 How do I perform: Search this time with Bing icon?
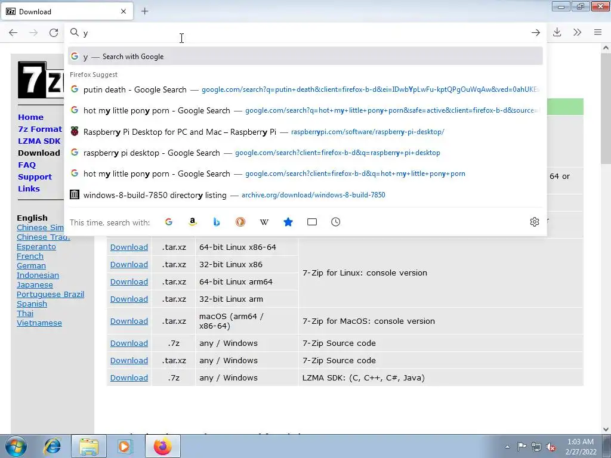pos(217,222)
